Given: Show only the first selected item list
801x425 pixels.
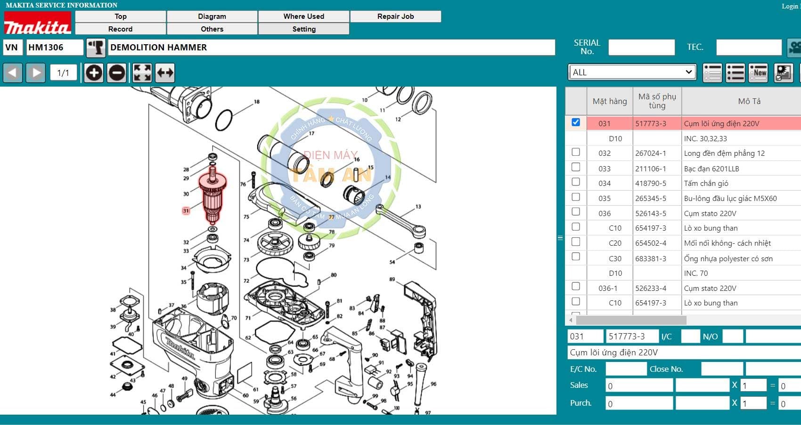Looking at the screenshot, I should click(712, 73).
